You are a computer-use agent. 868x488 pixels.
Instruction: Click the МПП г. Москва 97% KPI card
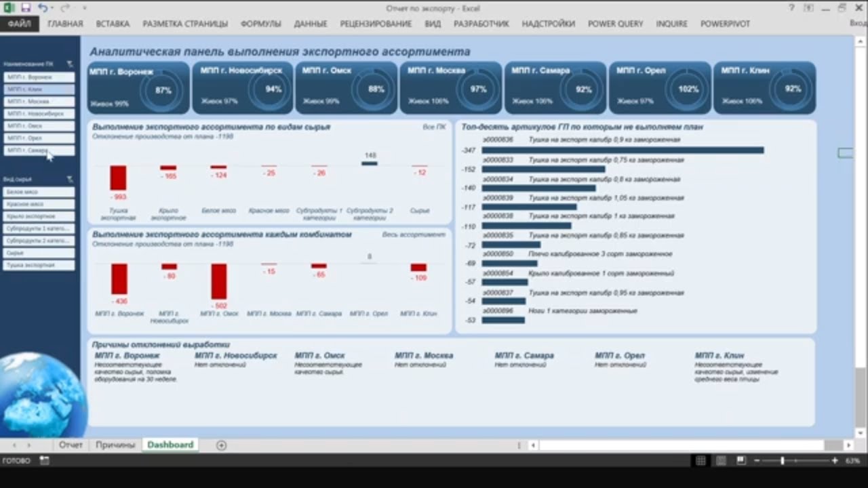pos(451,87)
